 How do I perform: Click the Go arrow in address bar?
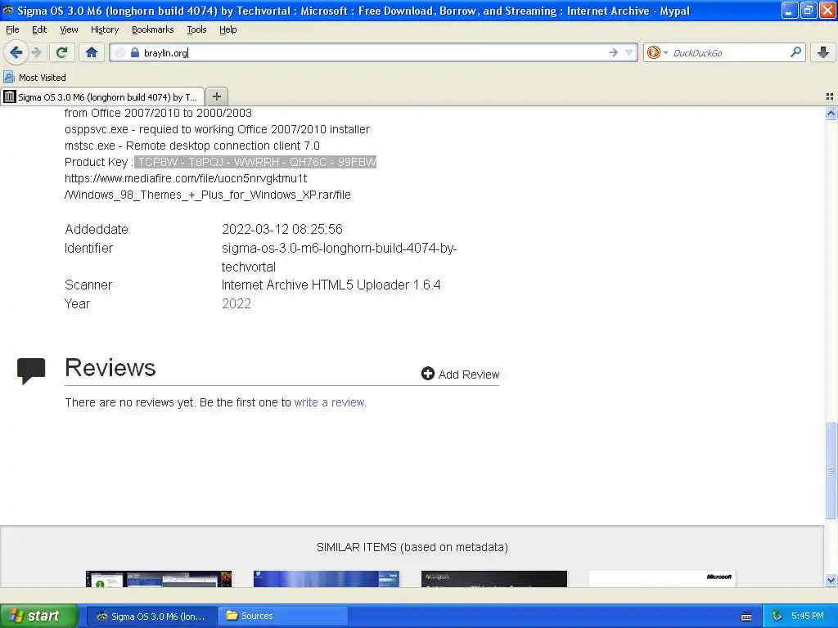tap(614, 52)
